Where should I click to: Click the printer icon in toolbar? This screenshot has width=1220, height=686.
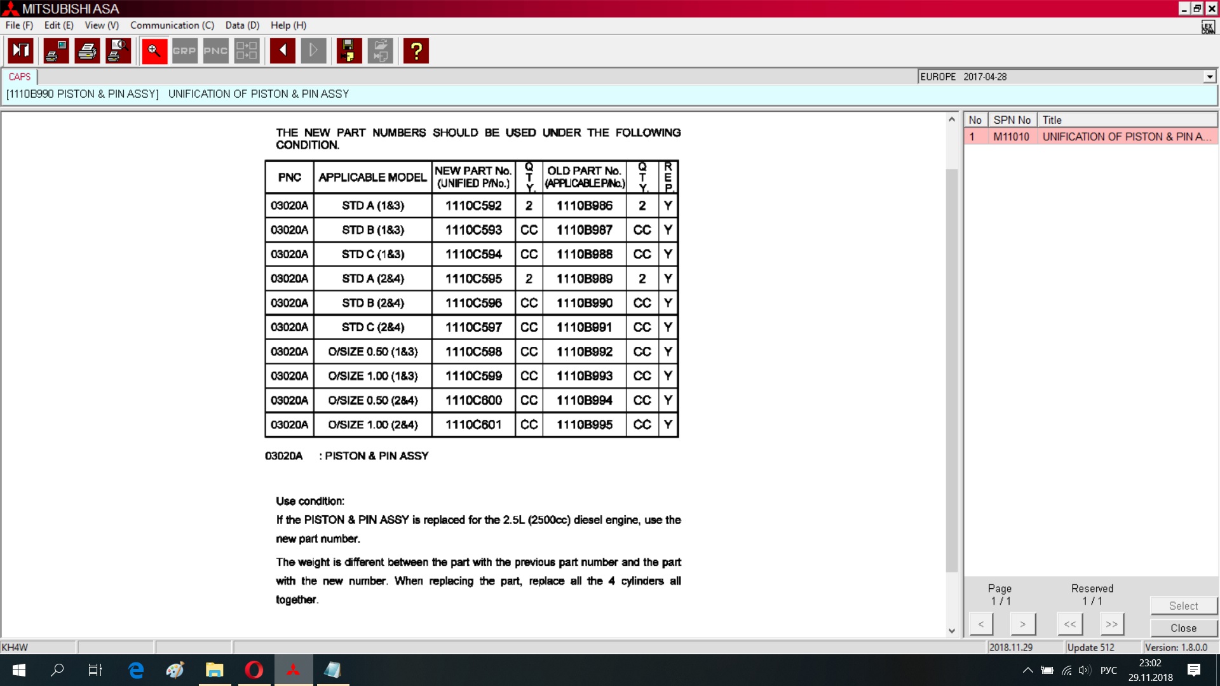[x=87, y=51]
